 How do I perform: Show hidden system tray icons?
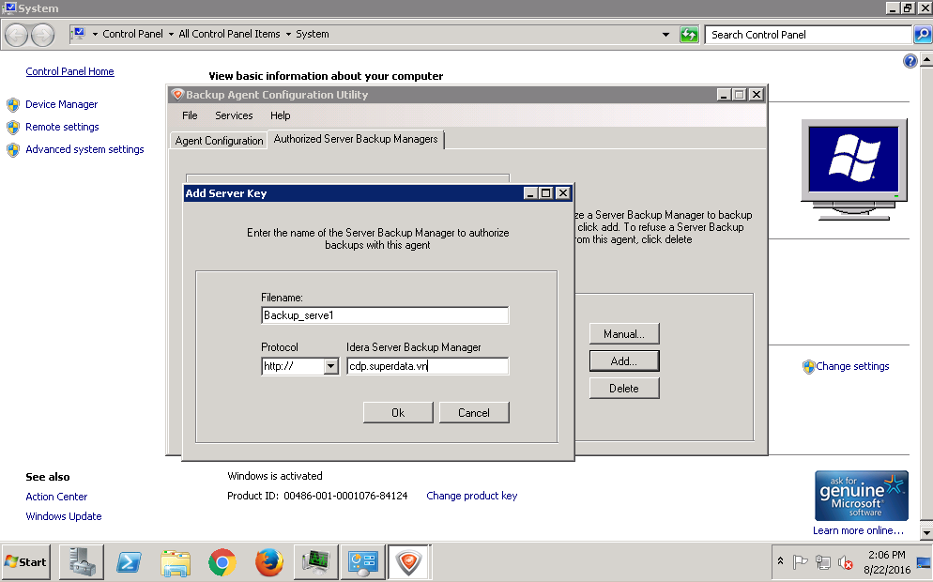[780, 561]
